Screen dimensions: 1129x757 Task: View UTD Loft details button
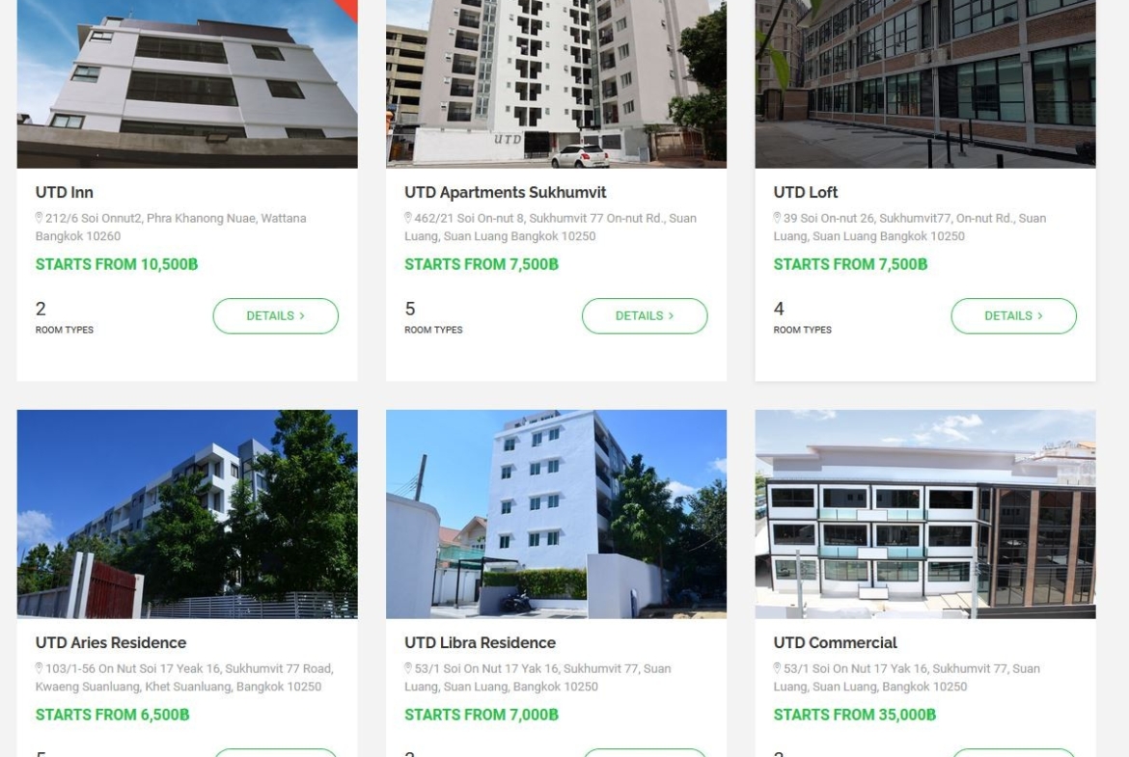(1014, 316)
